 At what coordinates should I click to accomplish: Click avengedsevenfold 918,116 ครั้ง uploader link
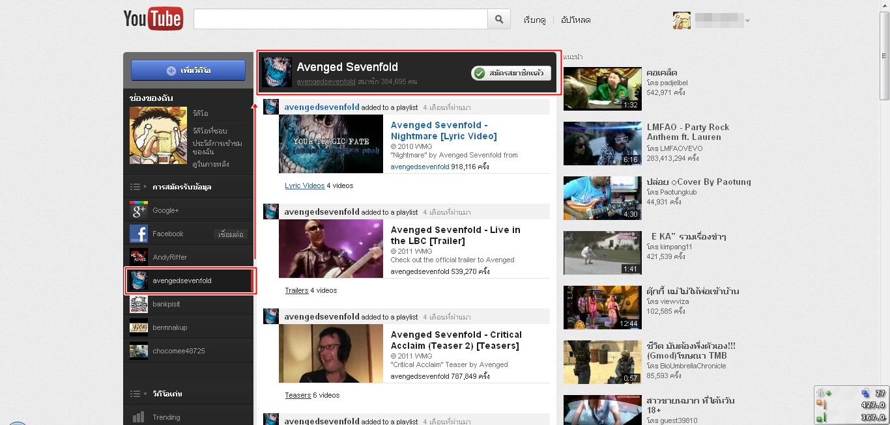pyautogui.click(x=420, y=167)
